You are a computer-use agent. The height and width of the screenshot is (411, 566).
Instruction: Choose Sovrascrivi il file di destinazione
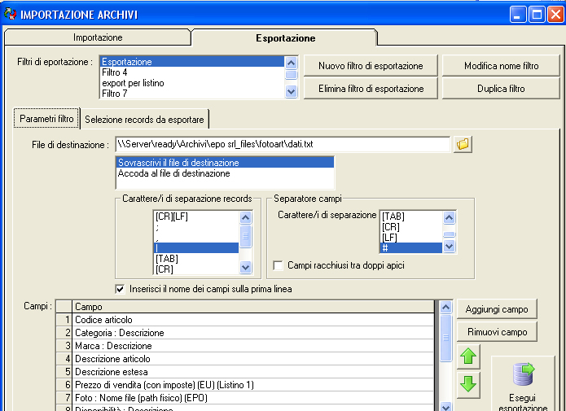point(225,163)
